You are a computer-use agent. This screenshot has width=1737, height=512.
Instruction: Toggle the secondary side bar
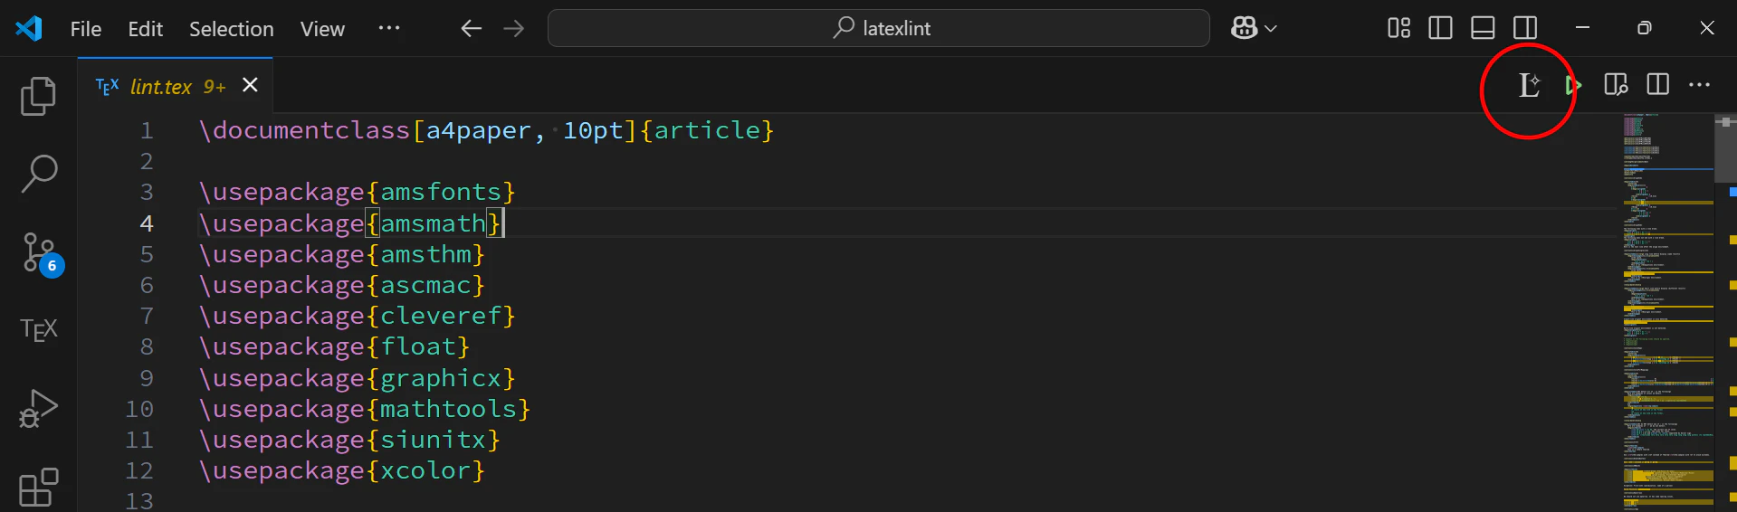point(1525,28)
